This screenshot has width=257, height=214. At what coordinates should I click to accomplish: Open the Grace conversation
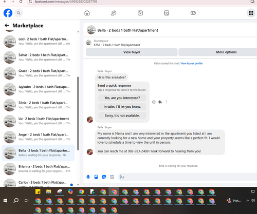38,73
